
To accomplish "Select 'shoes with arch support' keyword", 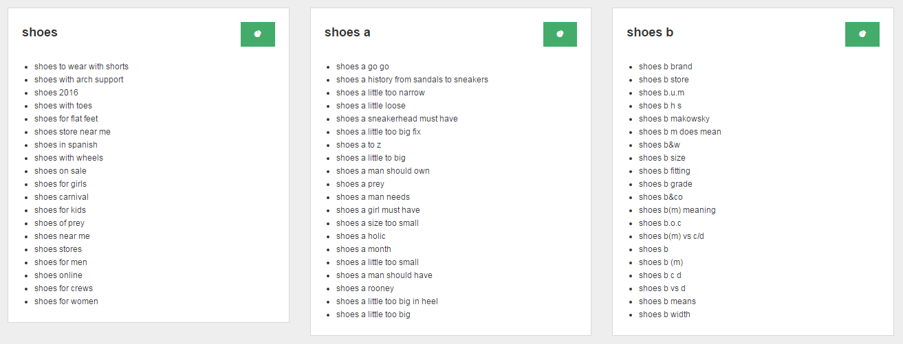I will pyautogui.click(x=78, y=80).
